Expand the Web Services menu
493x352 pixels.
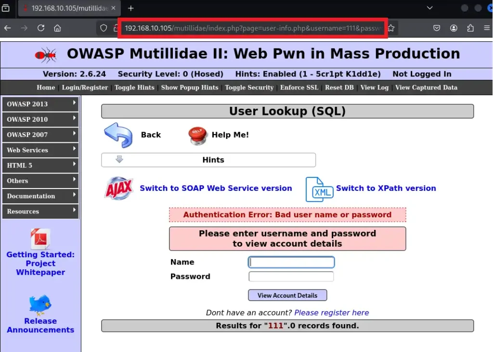(40, 150)
